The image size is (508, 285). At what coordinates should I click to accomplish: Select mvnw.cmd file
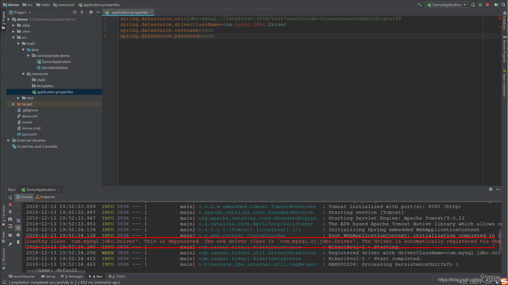[31, 128]
